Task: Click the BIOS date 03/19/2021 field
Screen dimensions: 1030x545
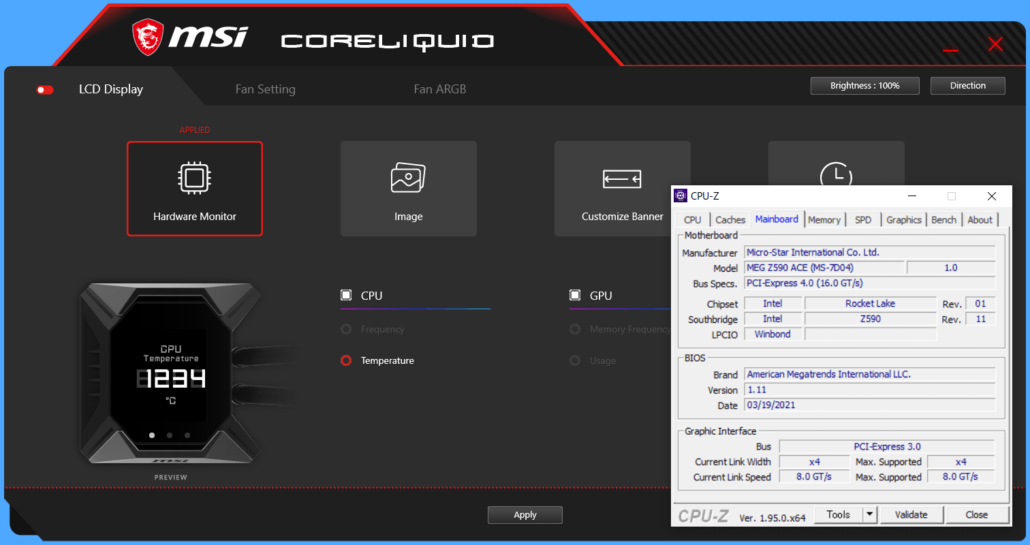Action: [870, 405]
